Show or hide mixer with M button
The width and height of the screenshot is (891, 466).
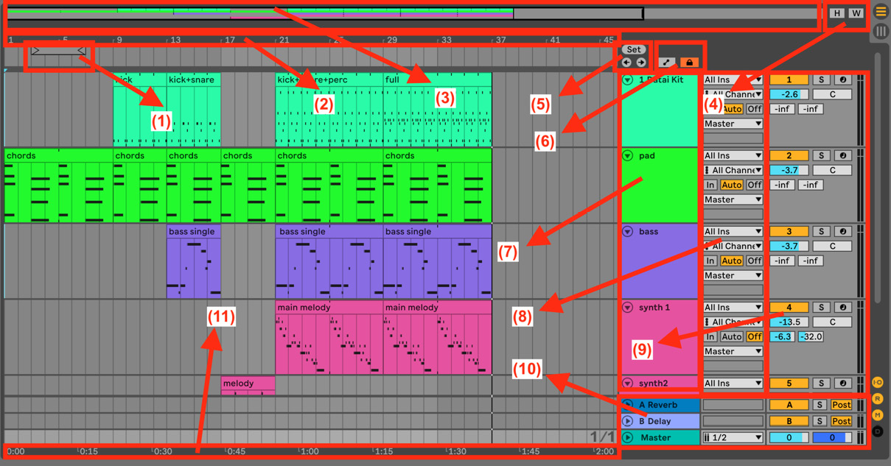(x=878, y=415)
